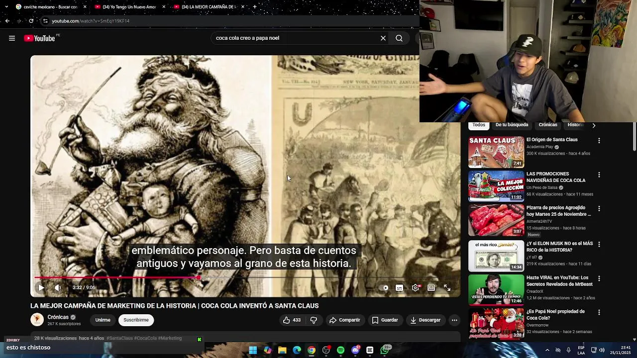Show hidden system tray icons chevron
637x358 pixels.
click(x=547, y=350)
